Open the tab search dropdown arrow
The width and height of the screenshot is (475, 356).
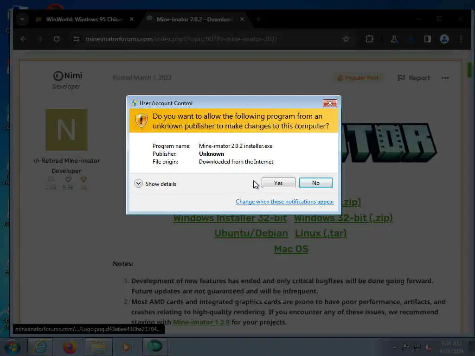click(x=22, y=19)
